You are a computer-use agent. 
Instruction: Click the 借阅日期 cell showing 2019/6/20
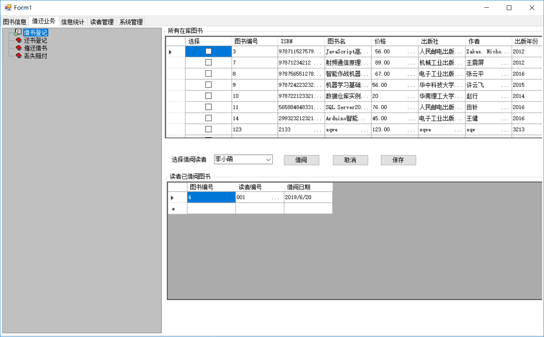pos(308,198)
